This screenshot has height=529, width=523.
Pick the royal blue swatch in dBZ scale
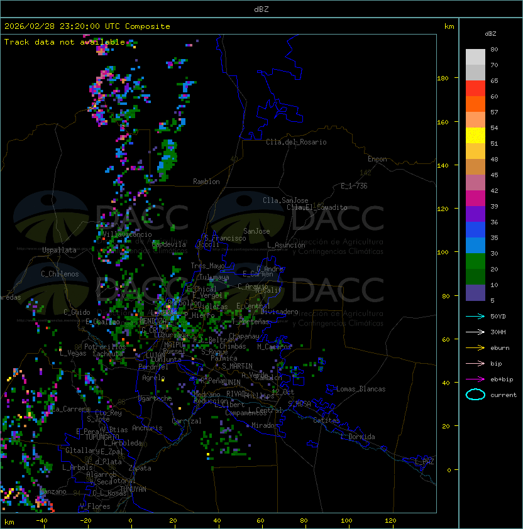click(475, 230)
